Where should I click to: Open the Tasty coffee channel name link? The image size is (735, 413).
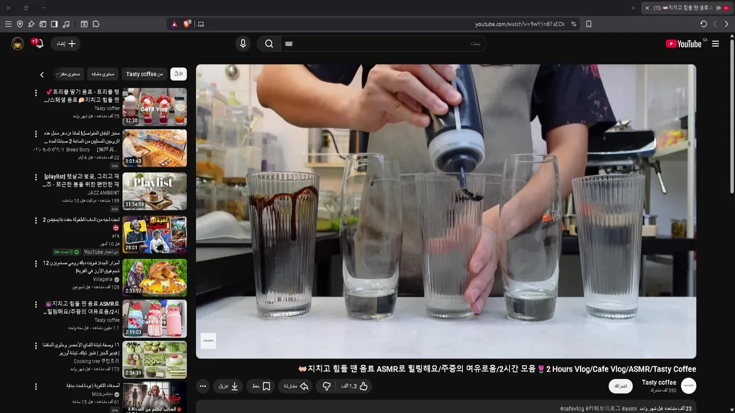(659, 383)
